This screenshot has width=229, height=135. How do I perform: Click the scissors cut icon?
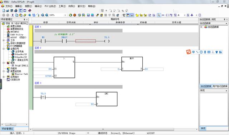13,15
